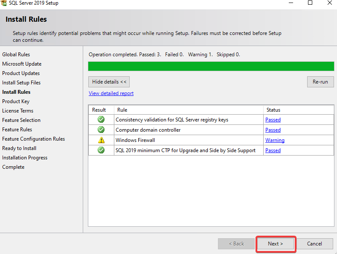Select License Terms step
The image size is (337, 254).
click(x=17, y=111)
